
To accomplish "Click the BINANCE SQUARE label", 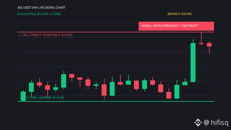I will click(x=179, y=14).
